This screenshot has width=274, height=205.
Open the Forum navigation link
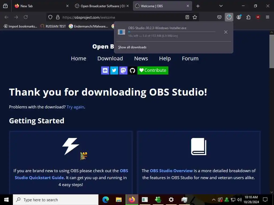pos(190,58)
